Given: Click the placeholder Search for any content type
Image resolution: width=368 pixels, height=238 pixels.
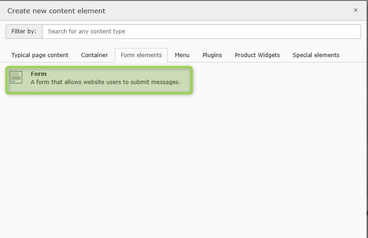Looking at the screenshot, I should tap(87, 32).
